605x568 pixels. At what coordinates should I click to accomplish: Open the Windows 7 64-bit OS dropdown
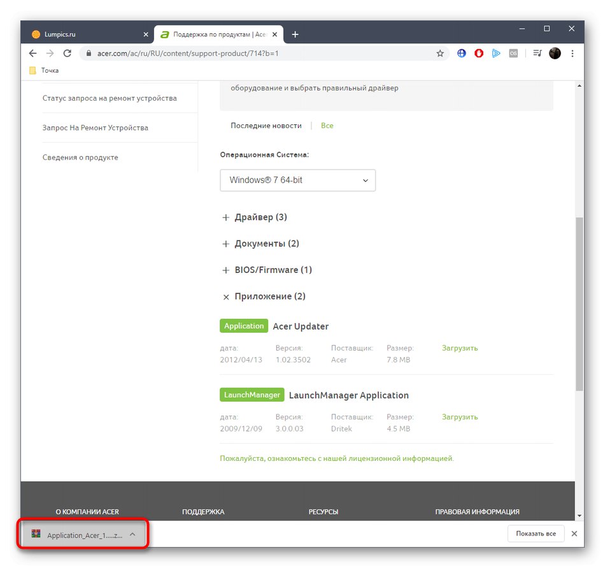(297, 180)
